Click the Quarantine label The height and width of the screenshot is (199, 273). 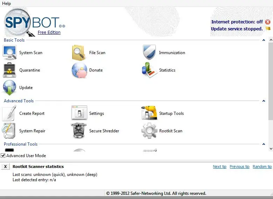click(x=30, y=70)
